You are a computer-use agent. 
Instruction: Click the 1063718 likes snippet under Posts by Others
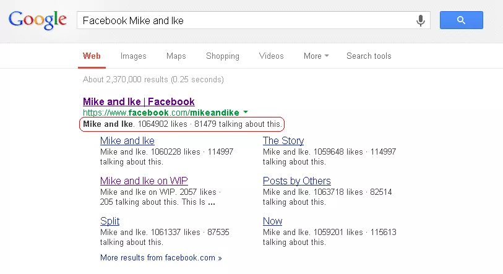pyautogui.click(x=327, y=197)
